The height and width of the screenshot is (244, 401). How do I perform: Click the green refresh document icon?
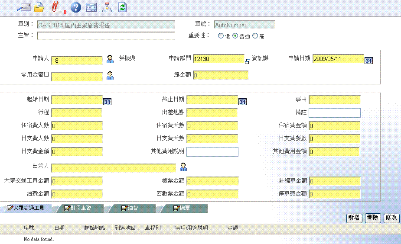123,7
